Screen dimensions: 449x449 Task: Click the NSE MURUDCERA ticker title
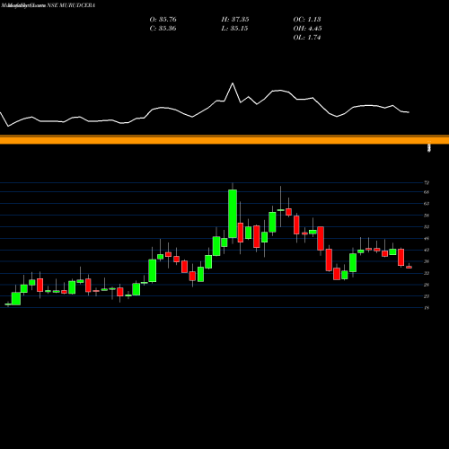(x=71, y=5)
